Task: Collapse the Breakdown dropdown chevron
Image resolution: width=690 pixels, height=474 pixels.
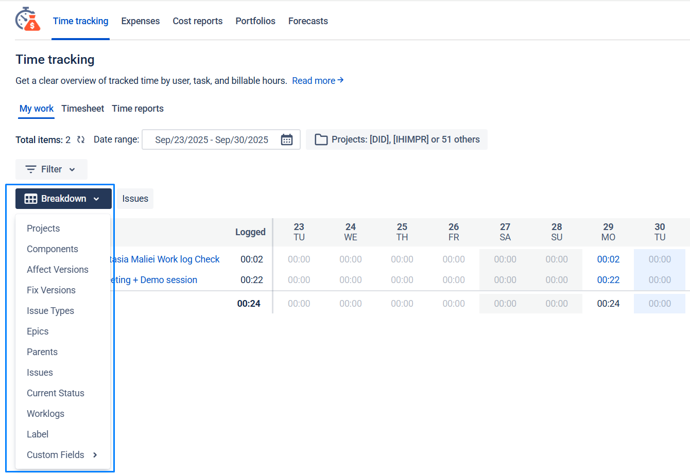Action: pyautogui.click(x=96, y=199)
